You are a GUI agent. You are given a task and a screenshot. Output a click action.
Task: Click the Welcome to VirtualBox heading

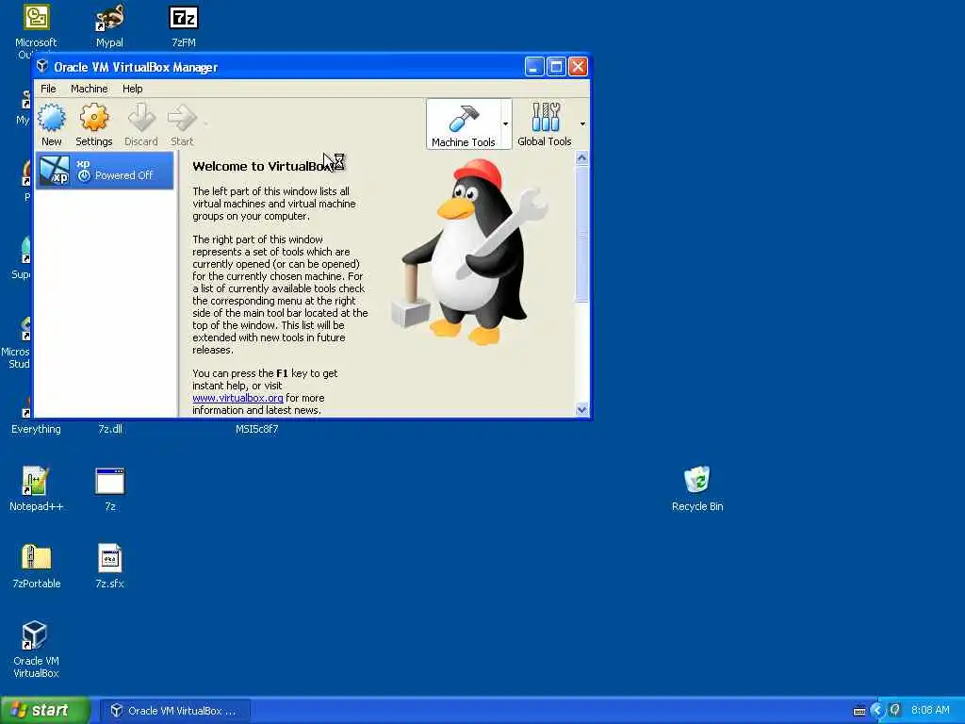click(x=264, y=166)
